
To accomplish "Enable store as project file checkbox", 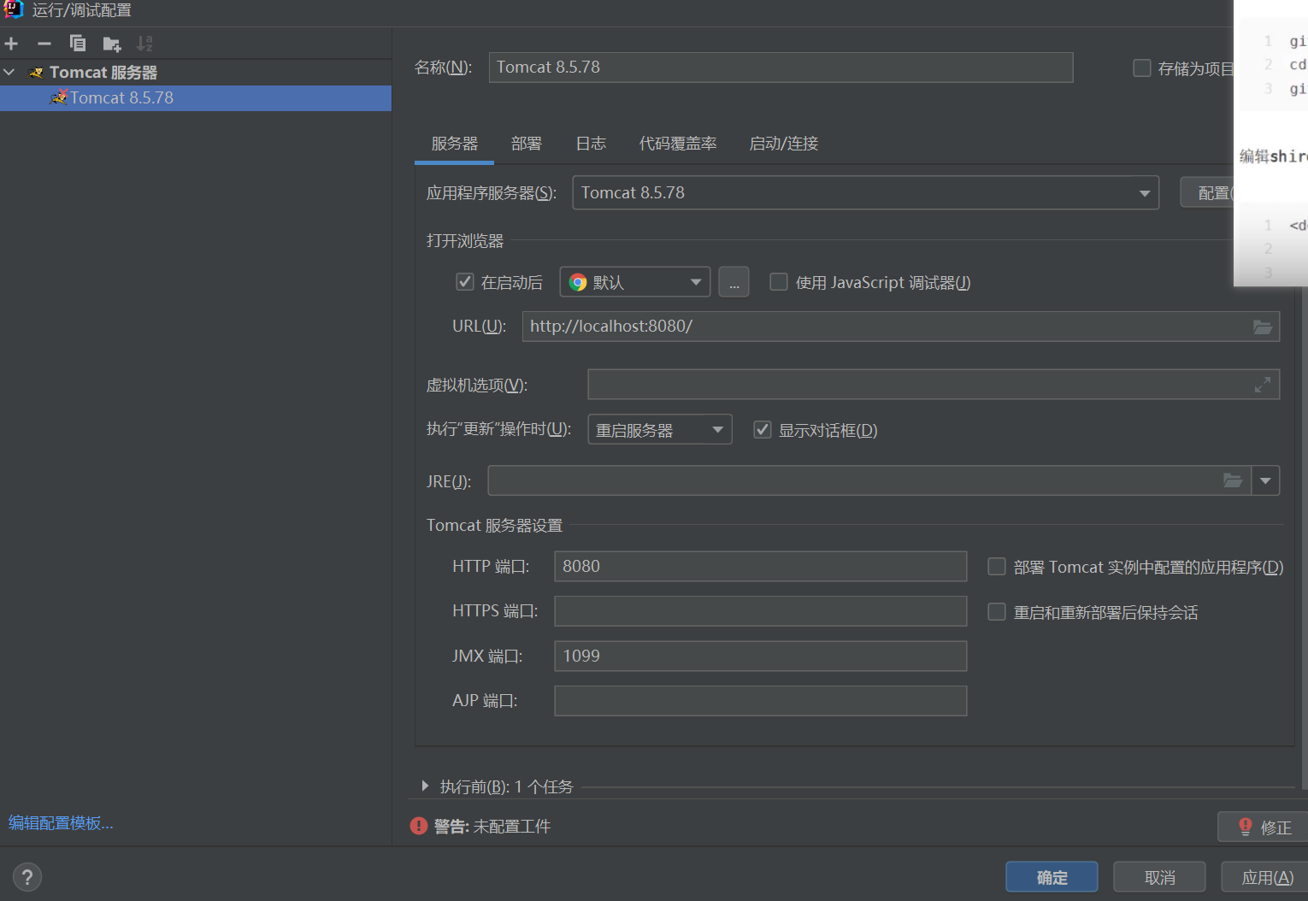I will click(x=1142, y=68).
